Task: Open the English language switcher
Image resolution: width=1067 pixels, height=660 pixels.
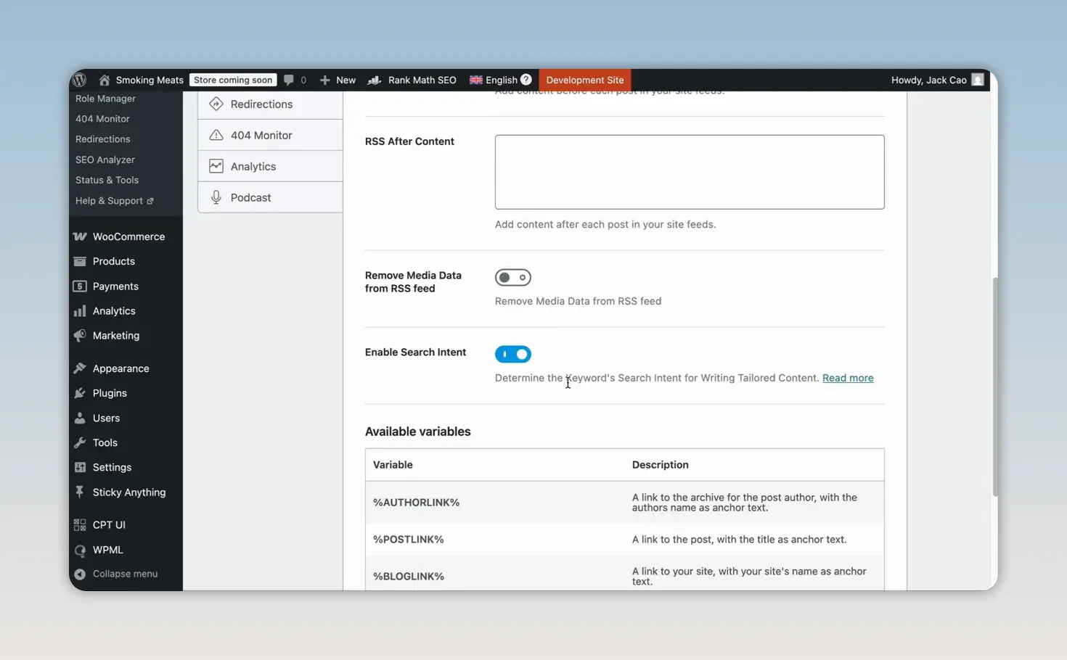Action: coord(502,80)
